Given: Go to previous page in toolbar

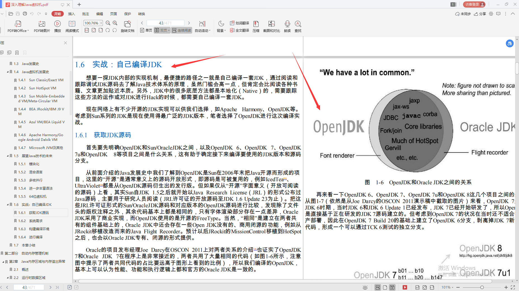Looking at the screenshot, I should click(142, 23).
